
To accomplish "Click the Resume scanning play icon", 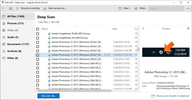I will (17, 8).
